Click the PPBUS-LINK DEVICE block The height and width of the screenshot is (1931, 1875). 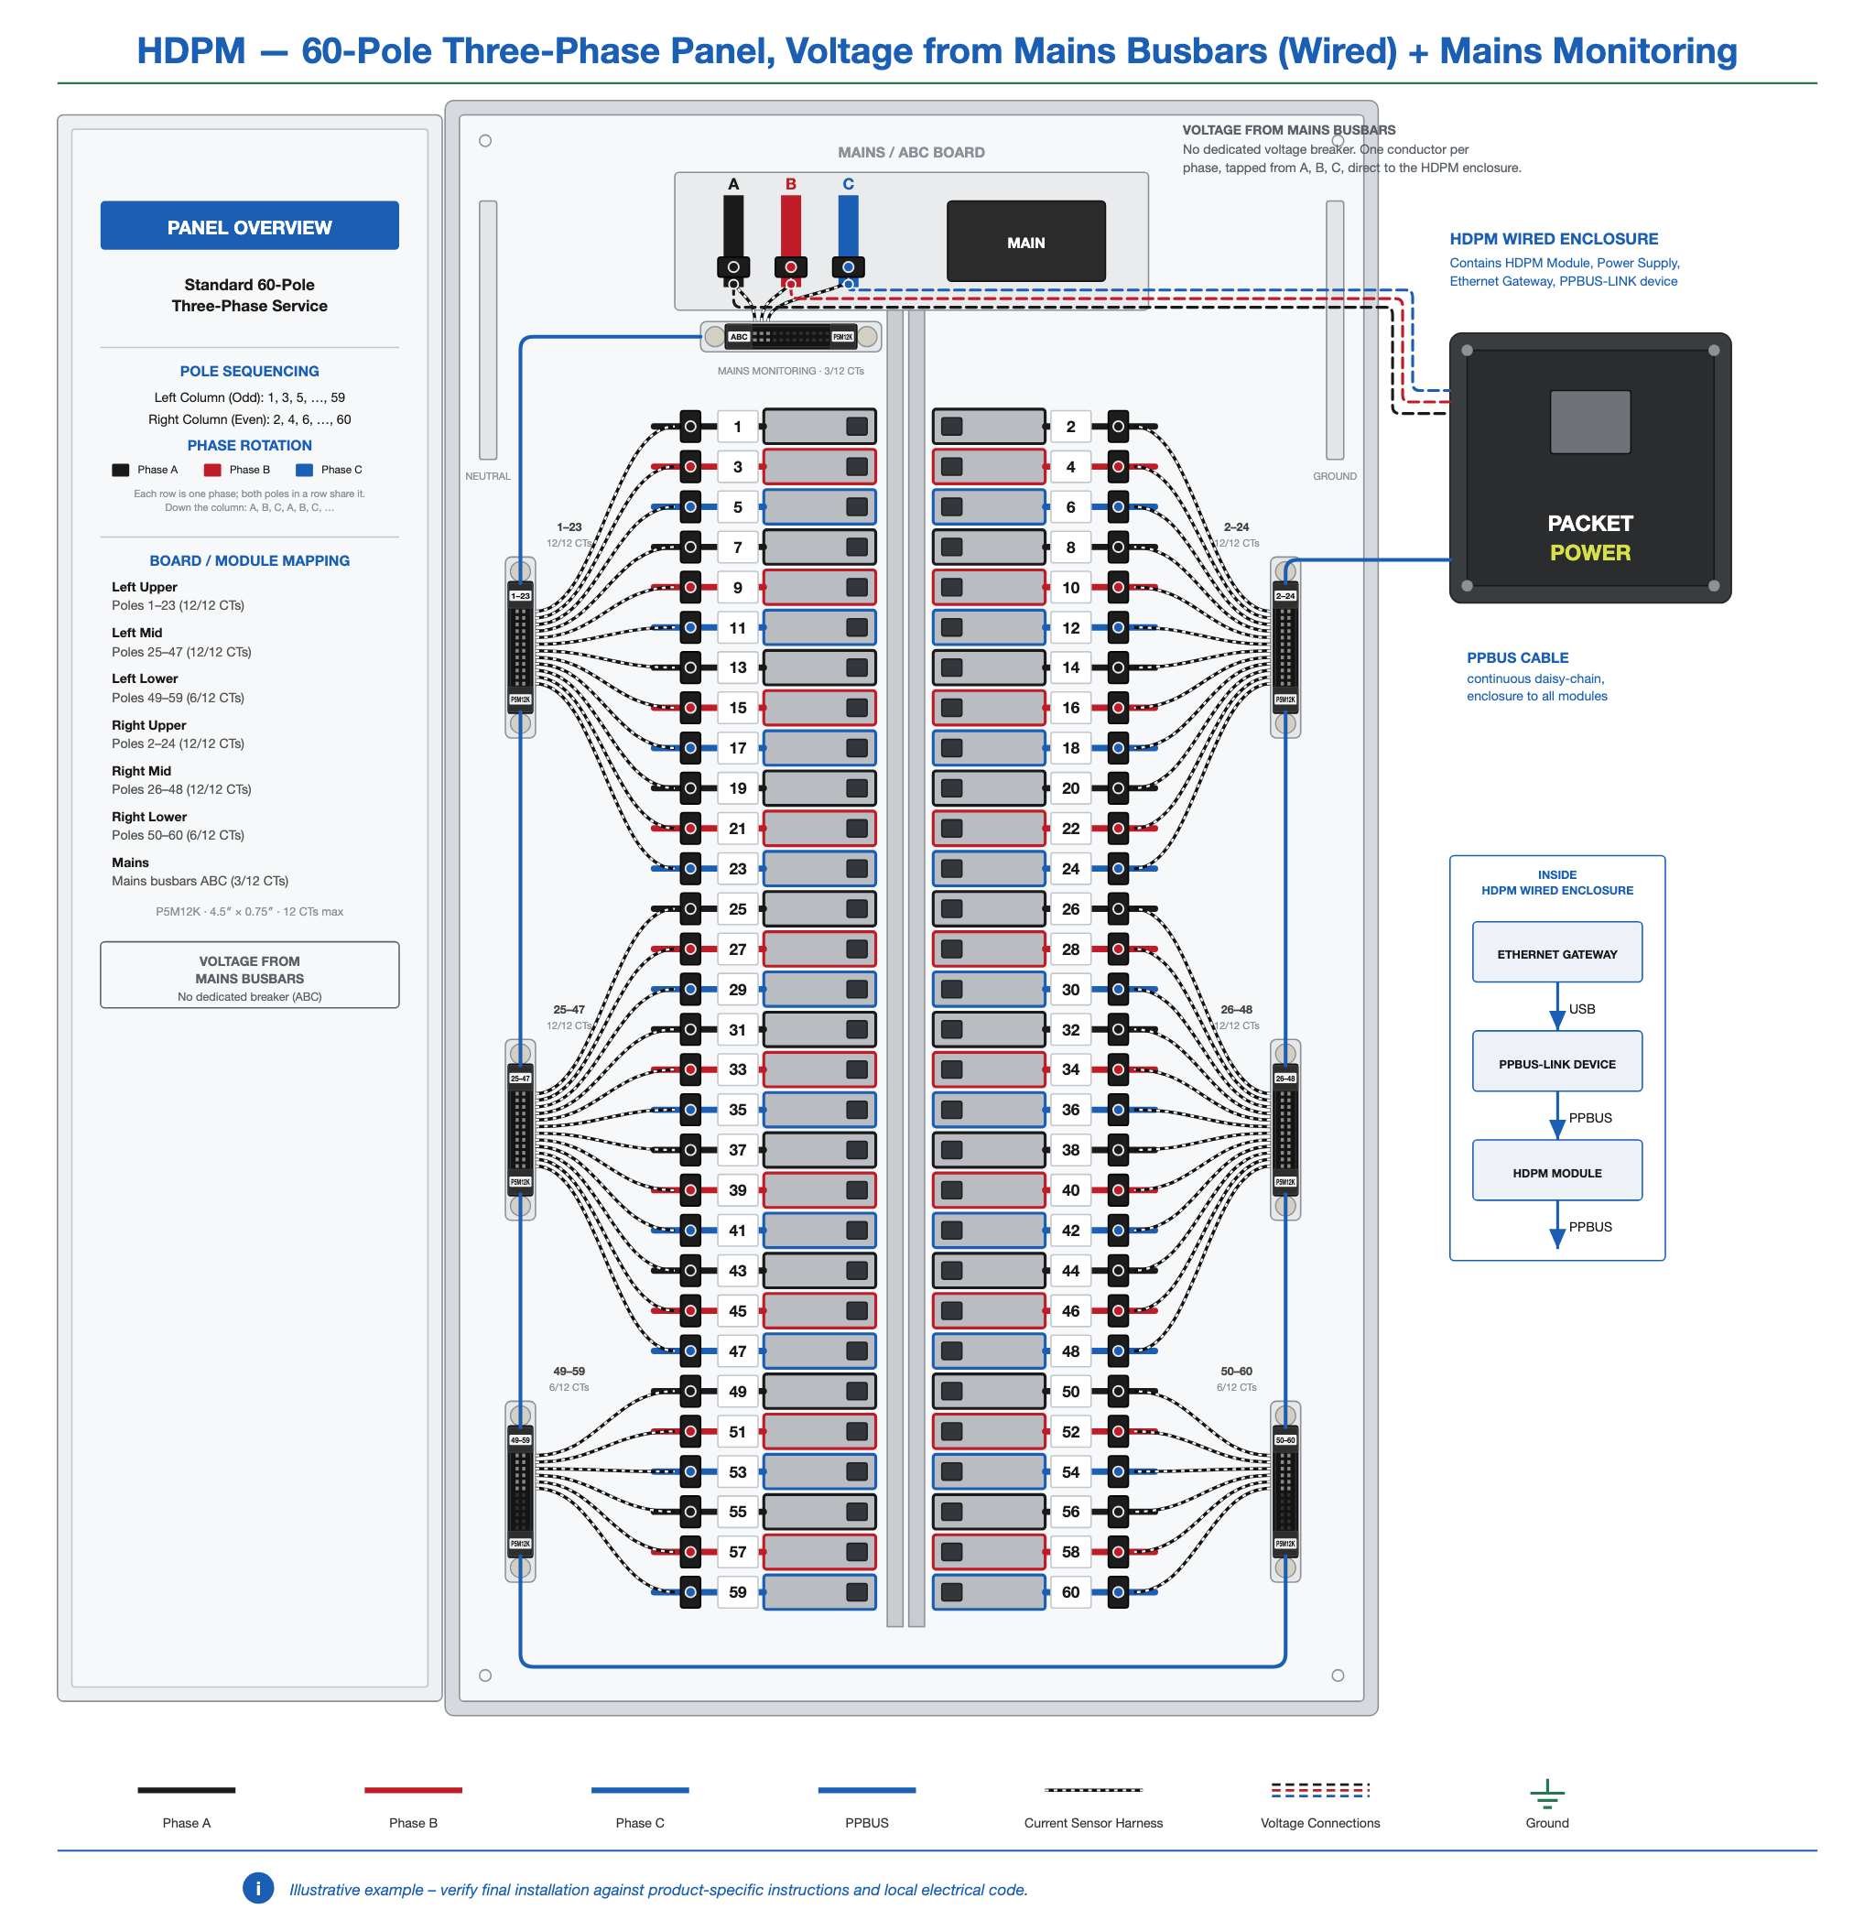[1556, 1062]
